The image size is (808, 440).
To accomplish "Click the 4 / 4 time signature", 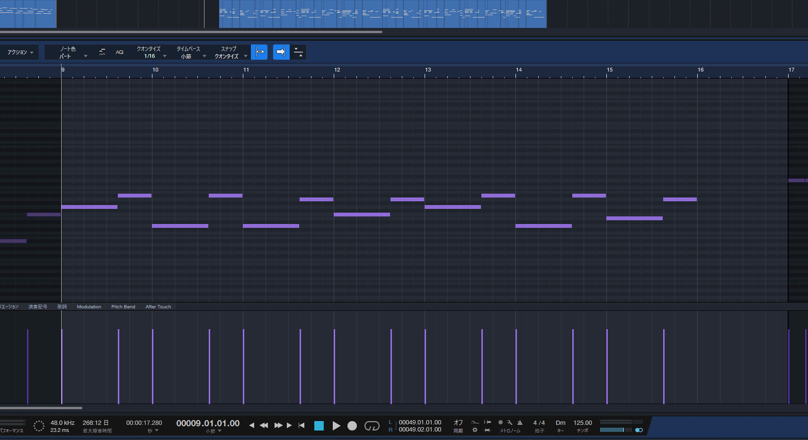I will (x=539, y=423).
